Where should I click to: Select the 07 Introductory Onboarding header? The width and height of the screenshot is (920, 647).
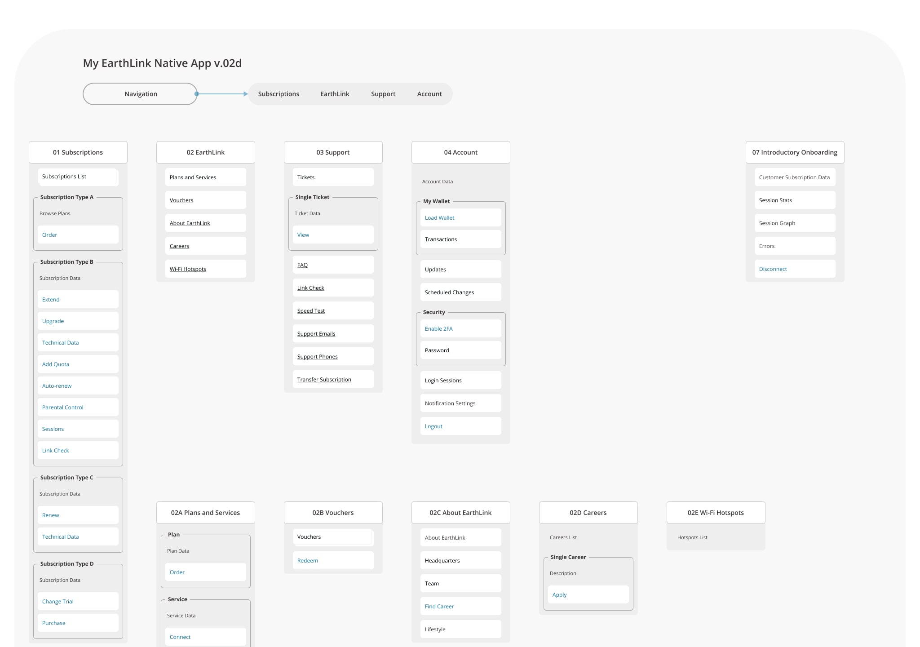(x=795, y=152)
